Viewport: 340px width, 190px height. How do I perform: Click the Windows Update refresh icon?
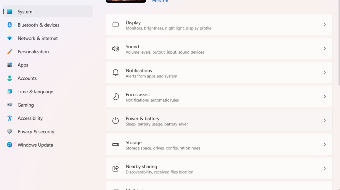coord(10,145)
